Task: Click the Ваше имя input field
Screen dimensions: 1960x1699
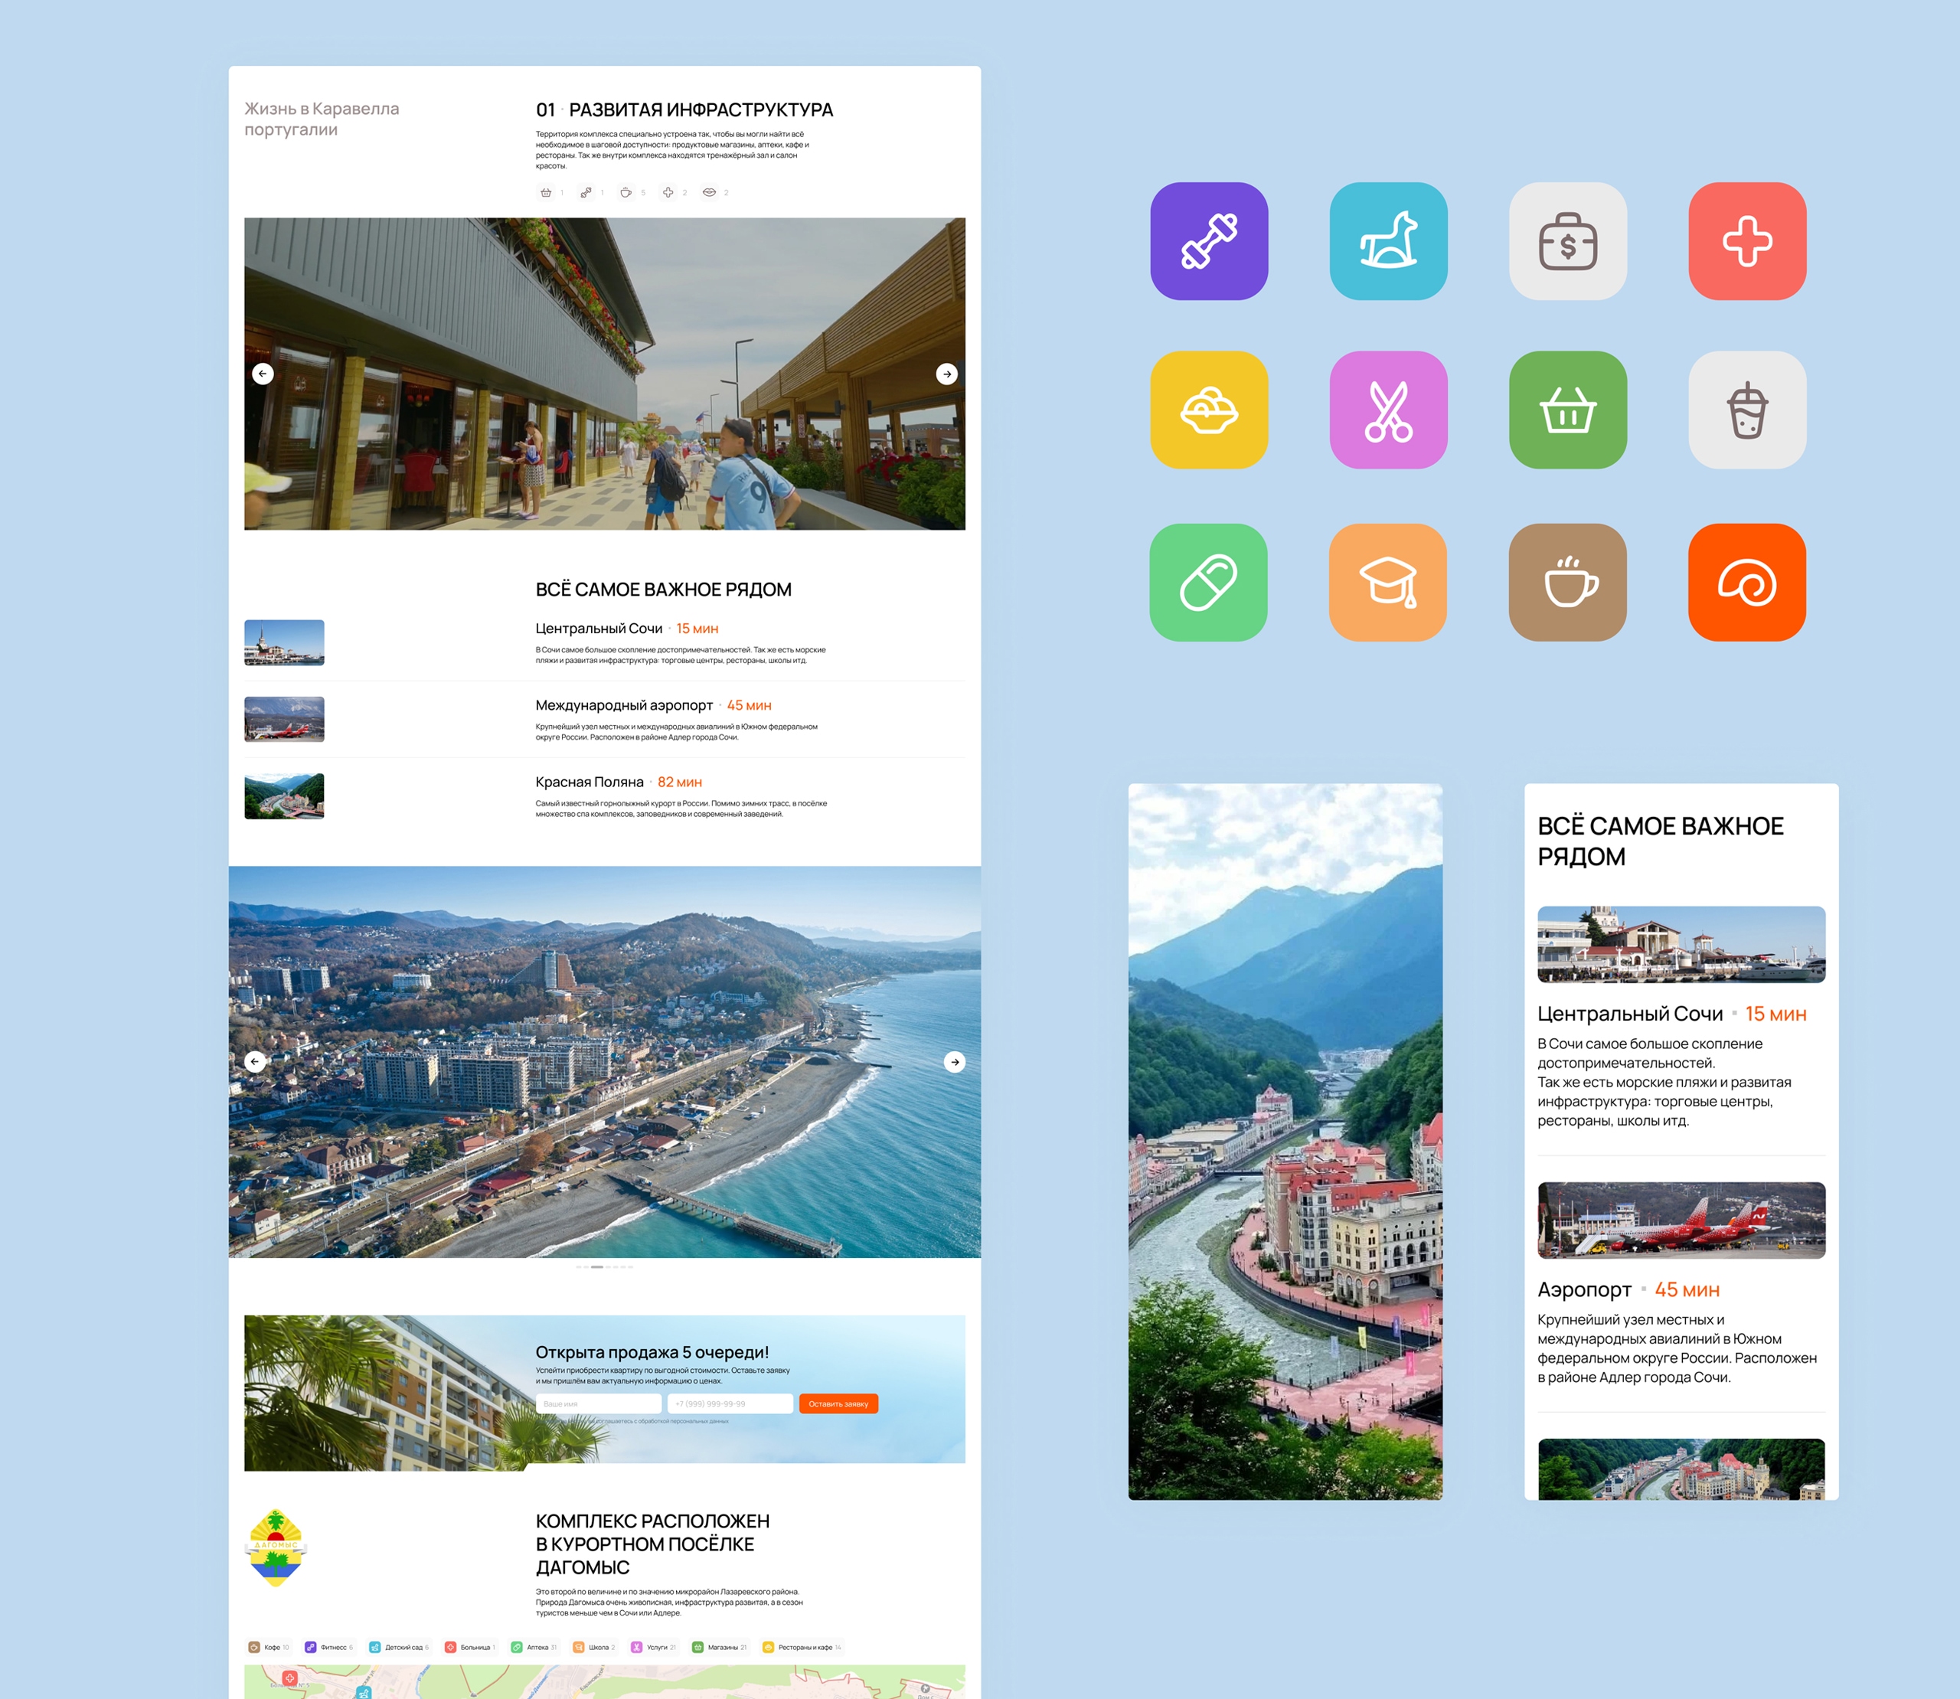Action: 598,1404
